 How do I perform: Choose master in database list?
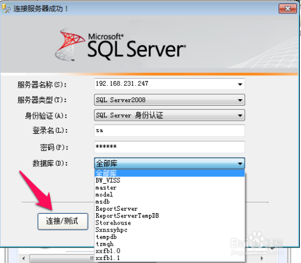click(x=170, y=187)
